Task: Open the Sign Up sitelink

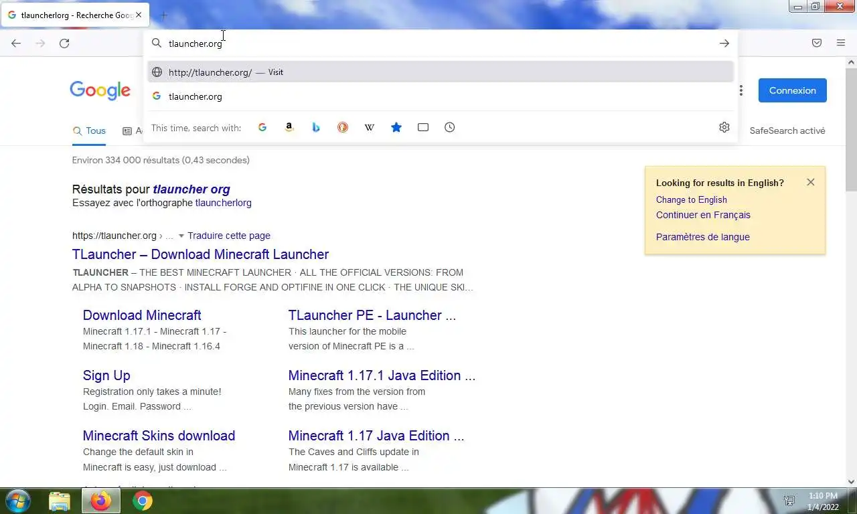Action: pyautogui.click(x=106, y=375)
